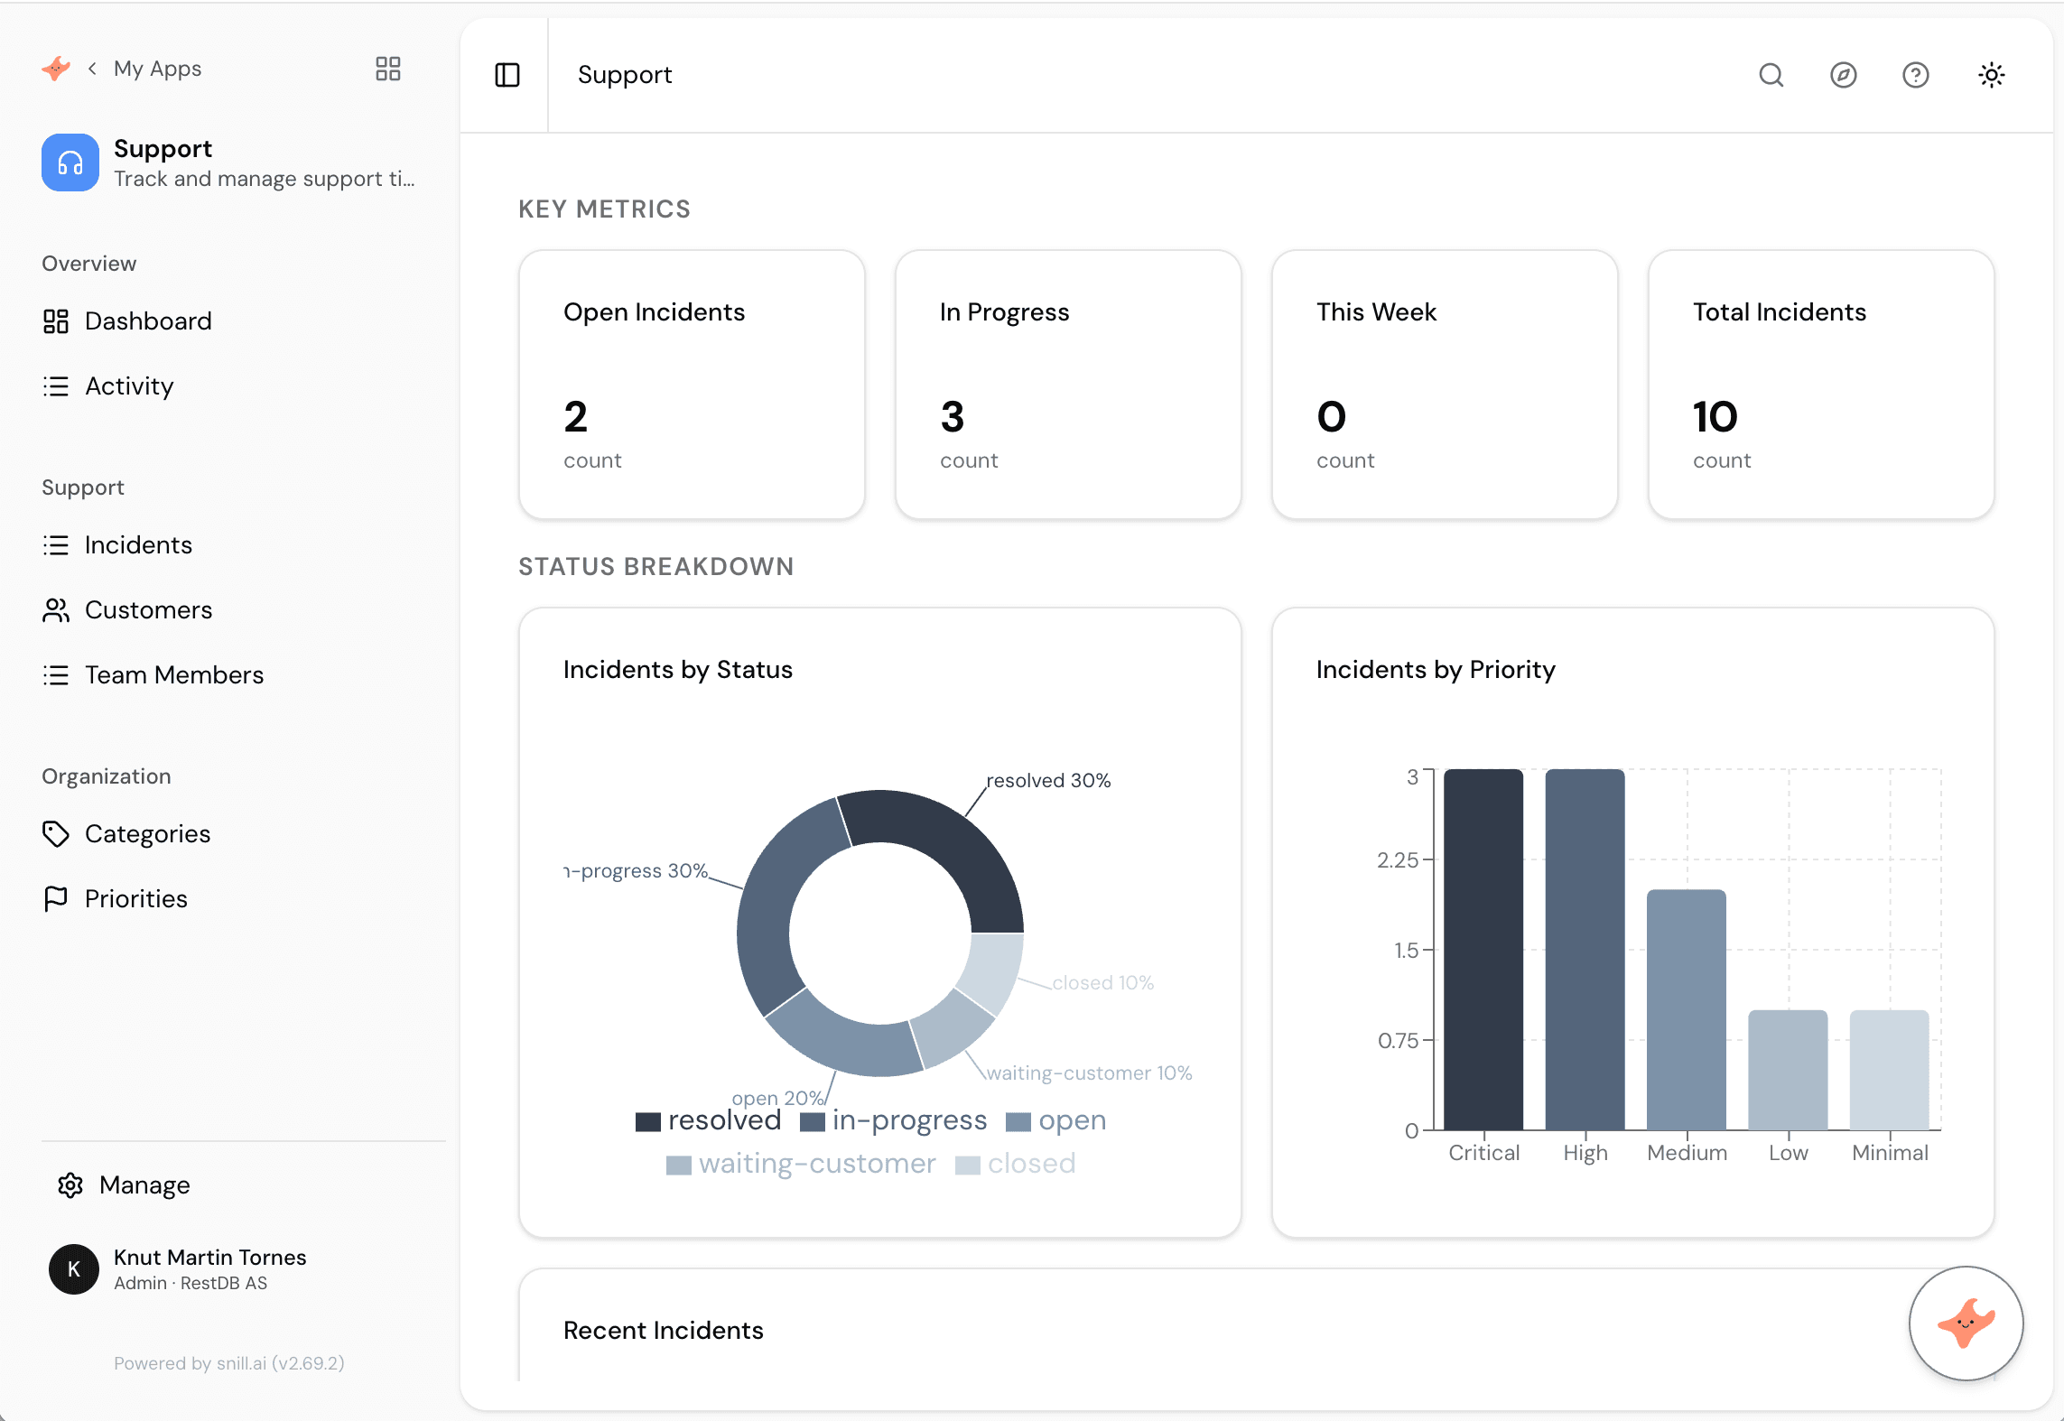Open the apps grid icon

coord(388,69)
